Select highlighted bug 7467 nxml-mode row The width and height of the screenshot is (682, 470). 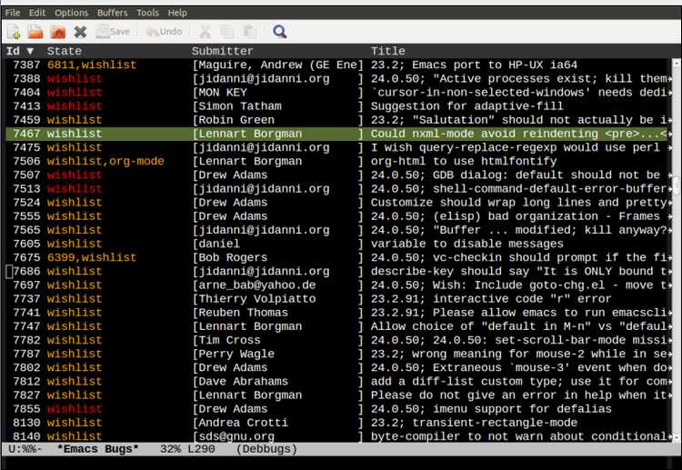coord(338,134)
